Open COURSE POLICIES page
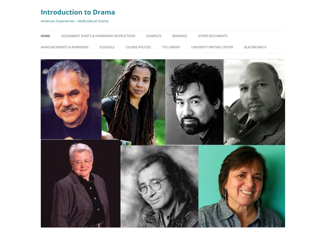Viewport: 326px width, 240px height. click(138, 47)
